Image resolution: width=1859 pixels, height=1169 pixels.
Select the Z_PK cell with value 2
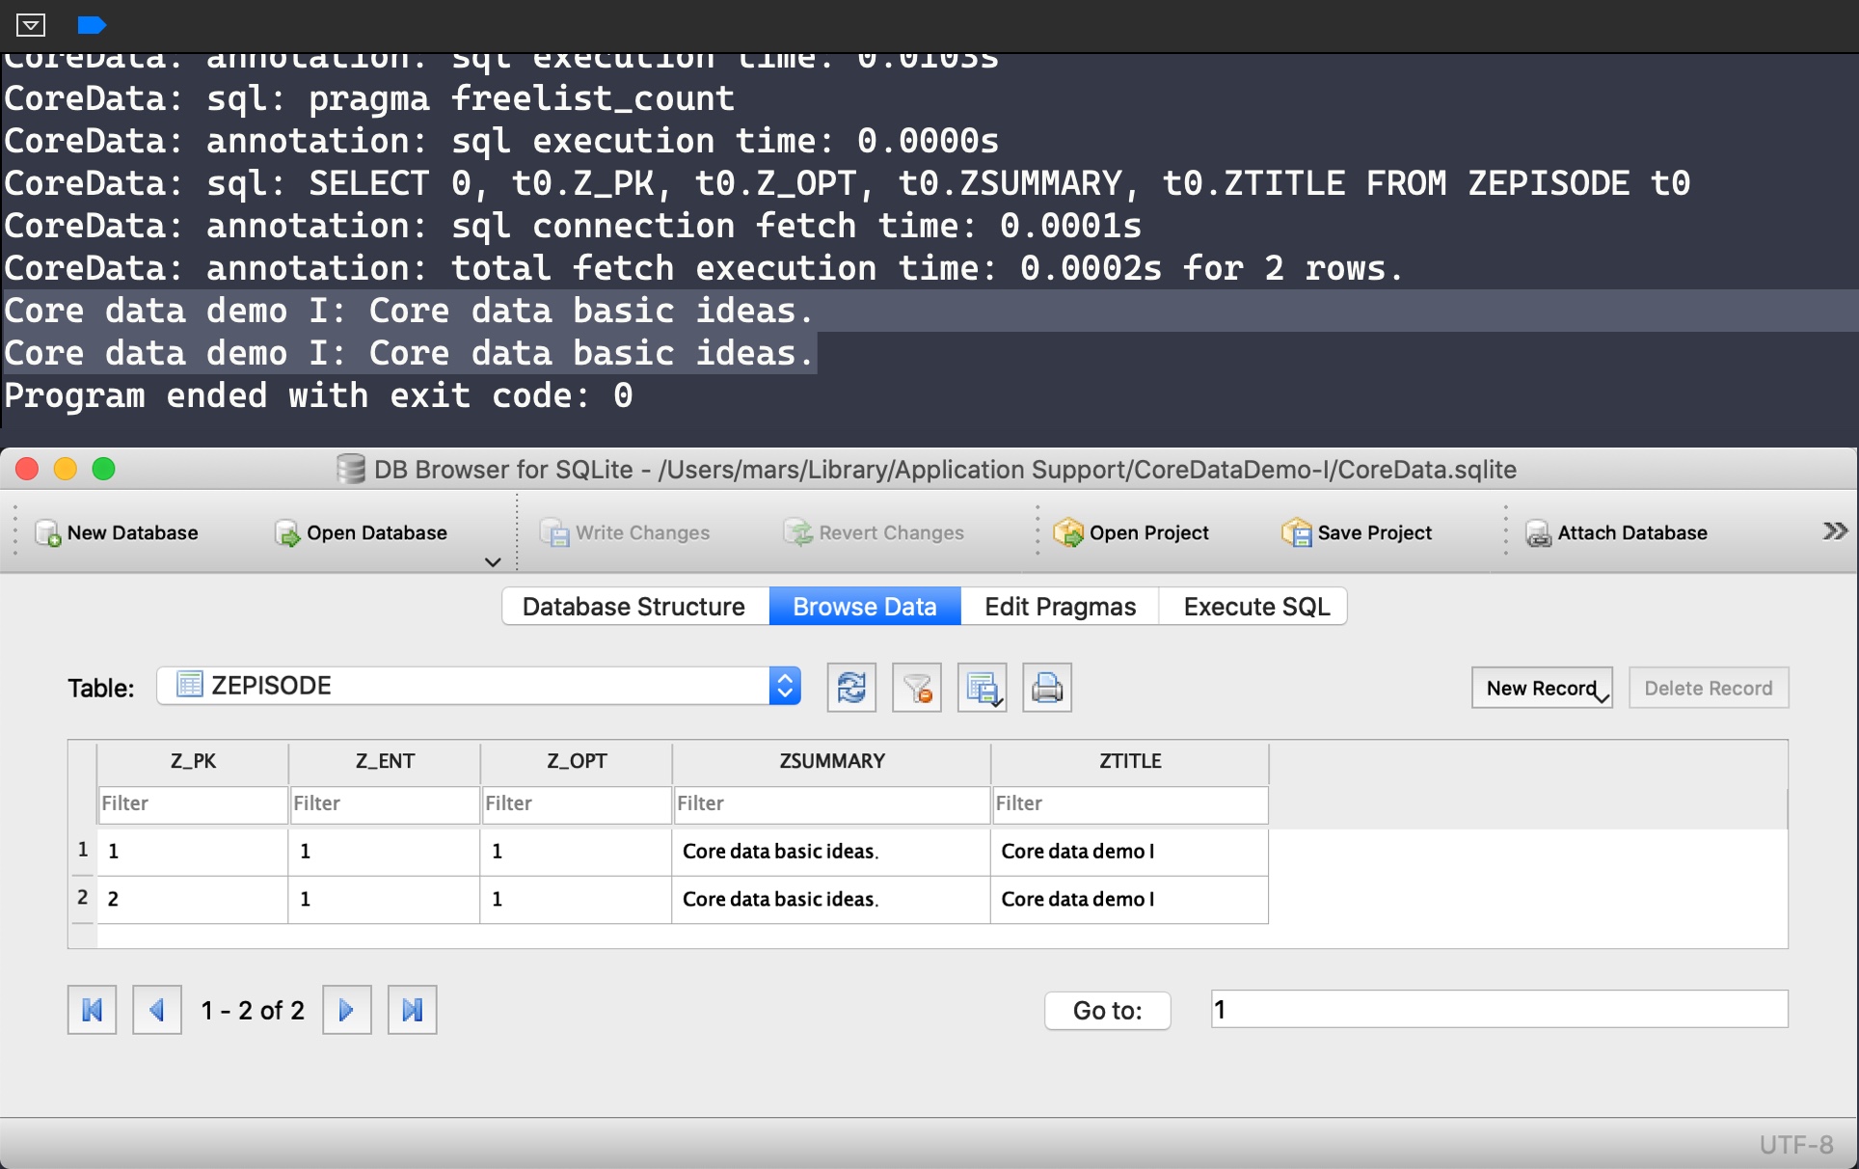[193, 899]
